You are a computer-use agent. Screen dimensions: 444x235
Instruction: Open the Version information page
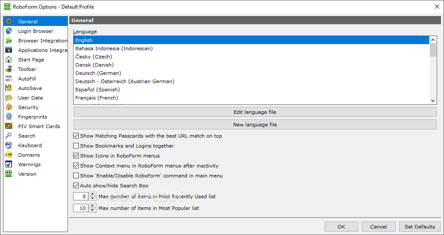[35, 174]
